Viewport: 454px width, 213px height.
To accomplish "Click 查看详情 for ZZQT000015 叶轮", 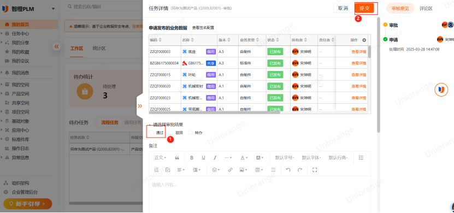I will (x=359, y=75).
